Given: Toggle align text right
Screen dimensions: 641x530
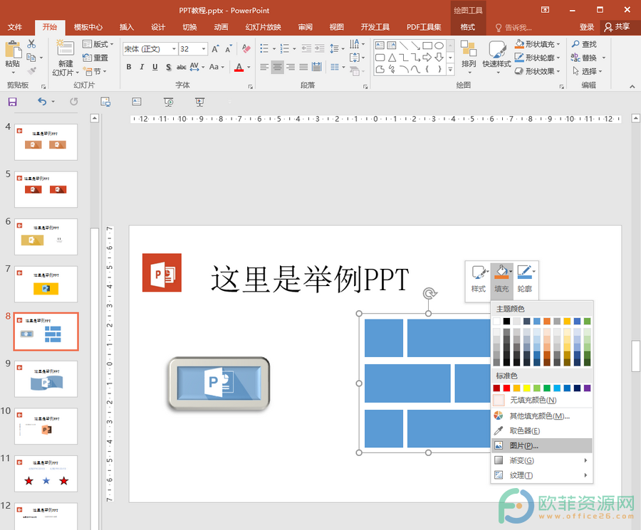Looking at the screenshot, I should coord(291,67).
